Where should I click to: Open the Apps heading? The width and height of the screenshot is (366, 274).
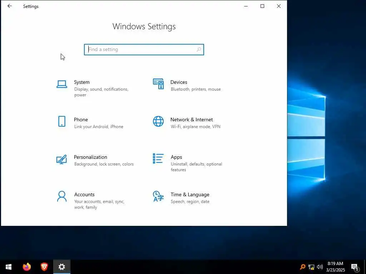[176, 157]
